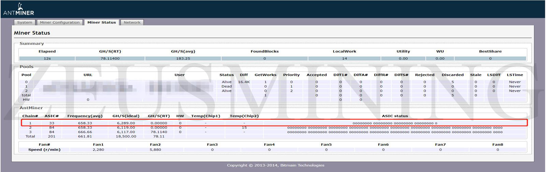The height and width of the screenshot is (172, 546).
Task: Click the Fan2 speed value 5,880
Action: pos(155,150)
